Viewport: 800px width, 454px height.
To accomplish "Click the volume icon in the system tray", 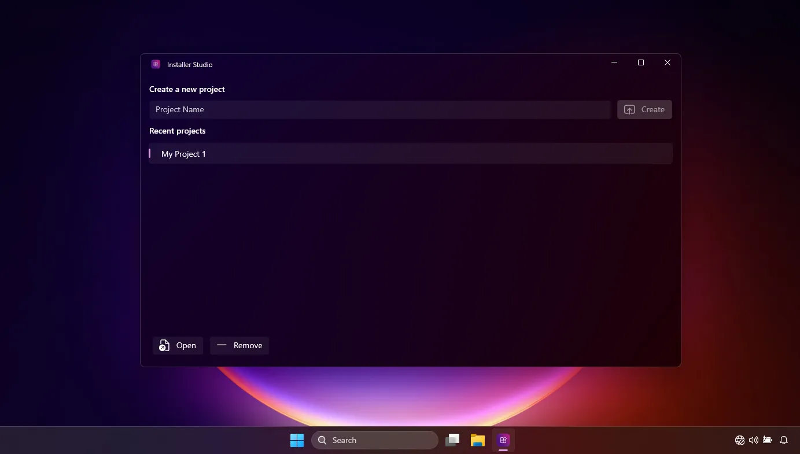I will [x=753, y=440].
